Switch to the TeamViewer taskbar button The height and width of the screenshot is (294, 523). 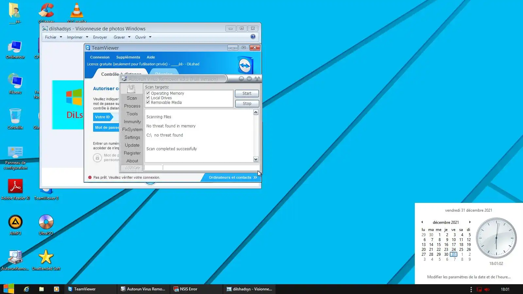pyautogui.click(x=91, y=289)
